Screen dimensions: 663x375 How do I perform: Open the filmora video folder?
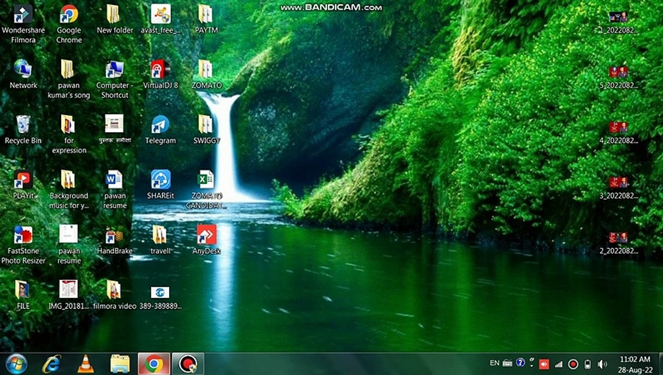coord(115,295)
